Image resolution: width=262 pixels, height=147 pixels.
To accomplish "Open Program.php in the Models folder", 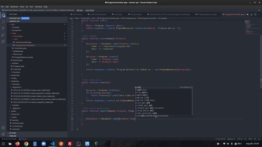I will click(x=37, y=66).
